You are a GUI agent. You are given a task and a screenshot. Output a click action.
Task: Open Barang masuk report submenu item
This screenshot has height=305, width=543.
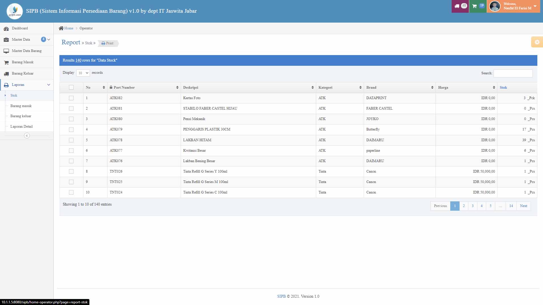tap(21, 106)
